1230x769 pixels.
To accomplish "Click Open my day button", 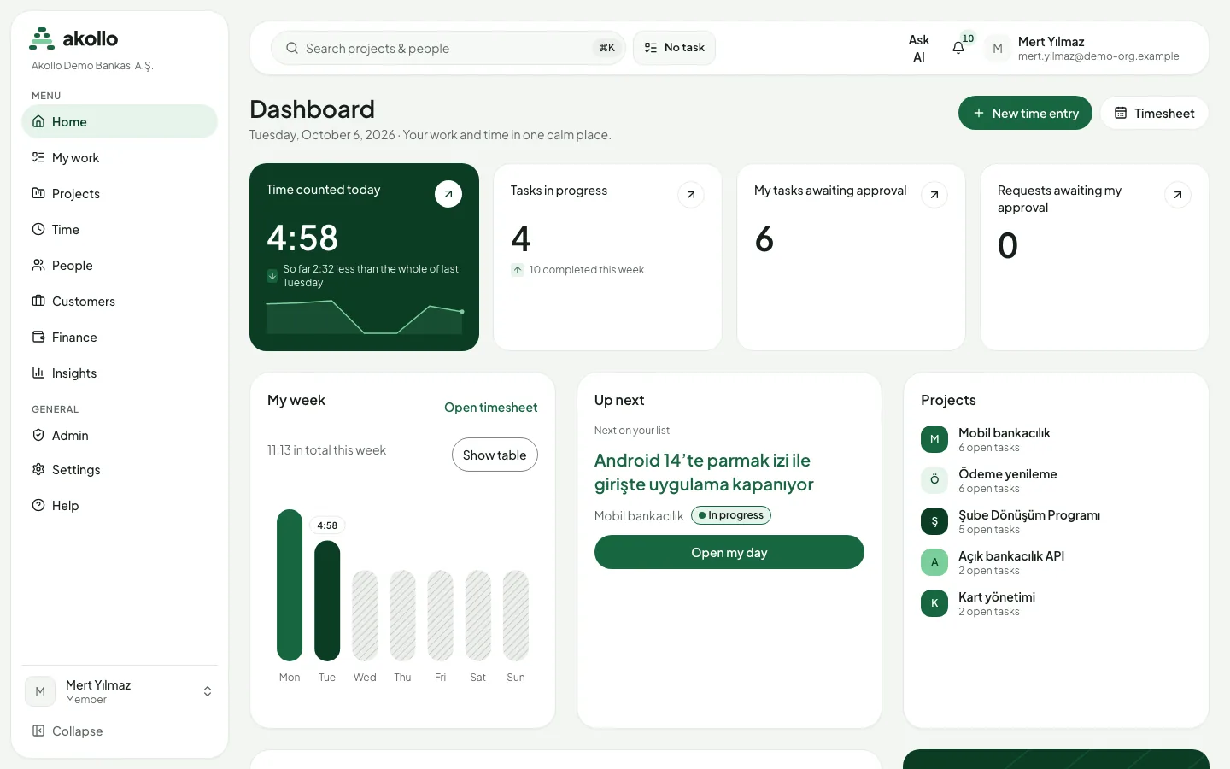I will 729,552.
